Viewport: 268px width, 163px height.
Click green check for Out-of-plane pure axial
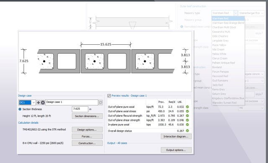[188, 107]
